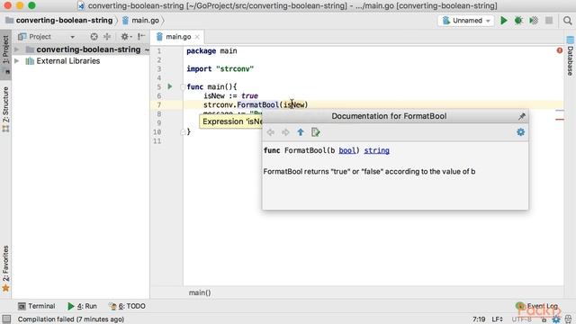Viewport: 576px width, 324px height.
Task: Hide the Project panel icon
Action: pyautogui.click(x=141, y=36)
